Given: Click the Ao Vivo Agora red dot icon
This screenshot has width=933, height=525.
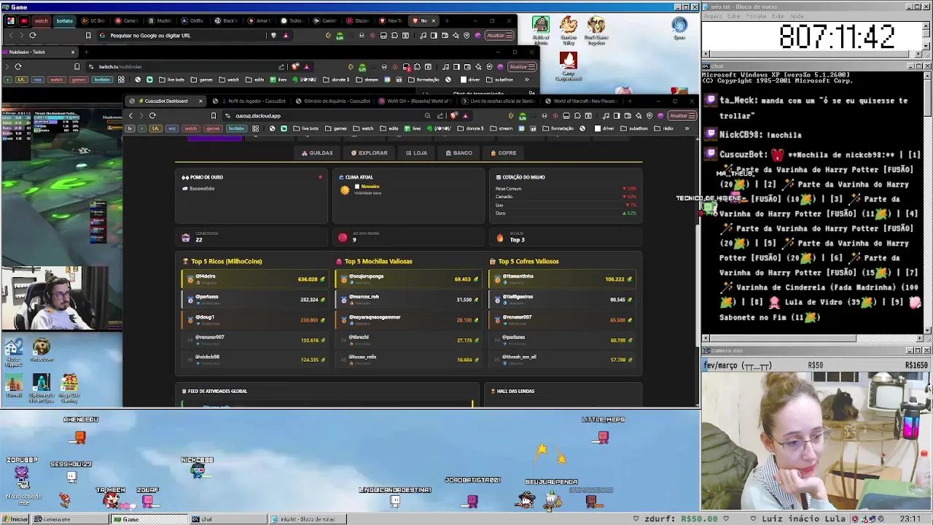Looking at the screenshot, I should 343,238.
